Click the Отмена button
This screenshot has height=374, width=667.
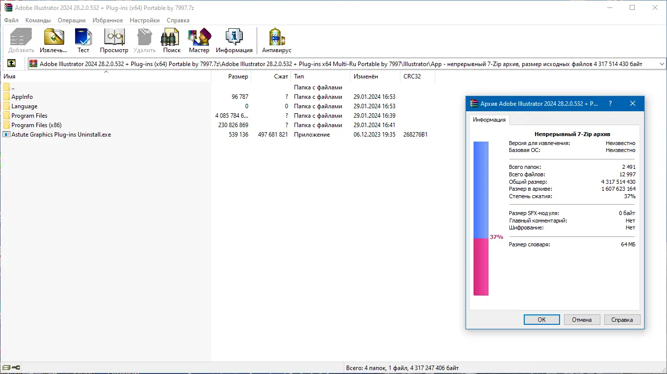pos(582,320)
